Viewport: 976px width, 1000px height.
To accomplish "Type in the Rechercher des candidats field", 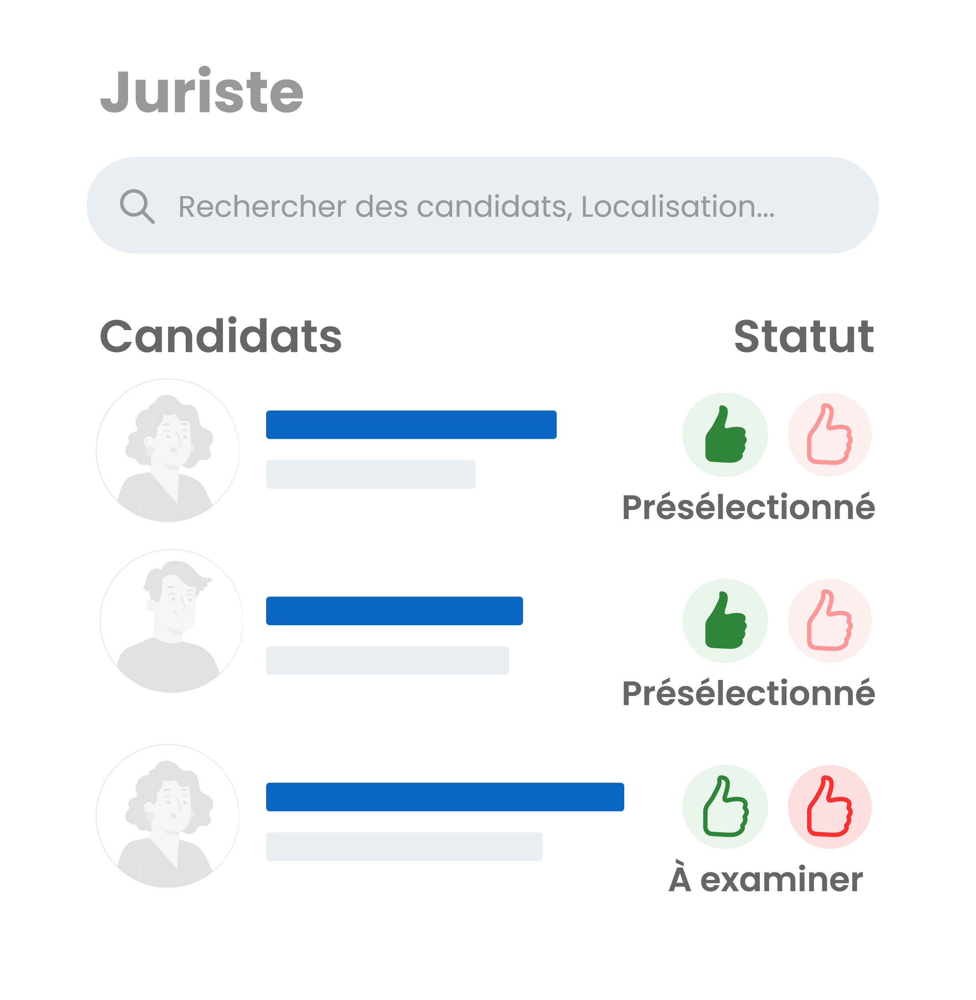I will click(476, 206).
